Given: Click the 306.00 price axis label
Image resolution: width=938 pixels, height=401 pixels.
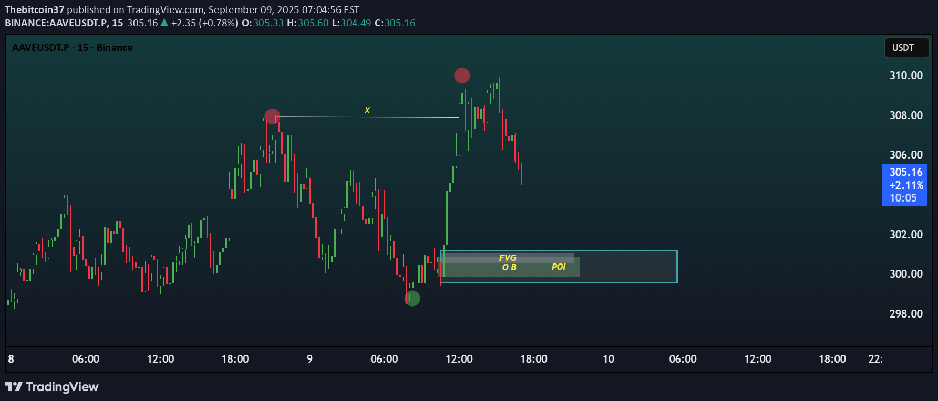Looking at the screenshot, I should (906, 155).
